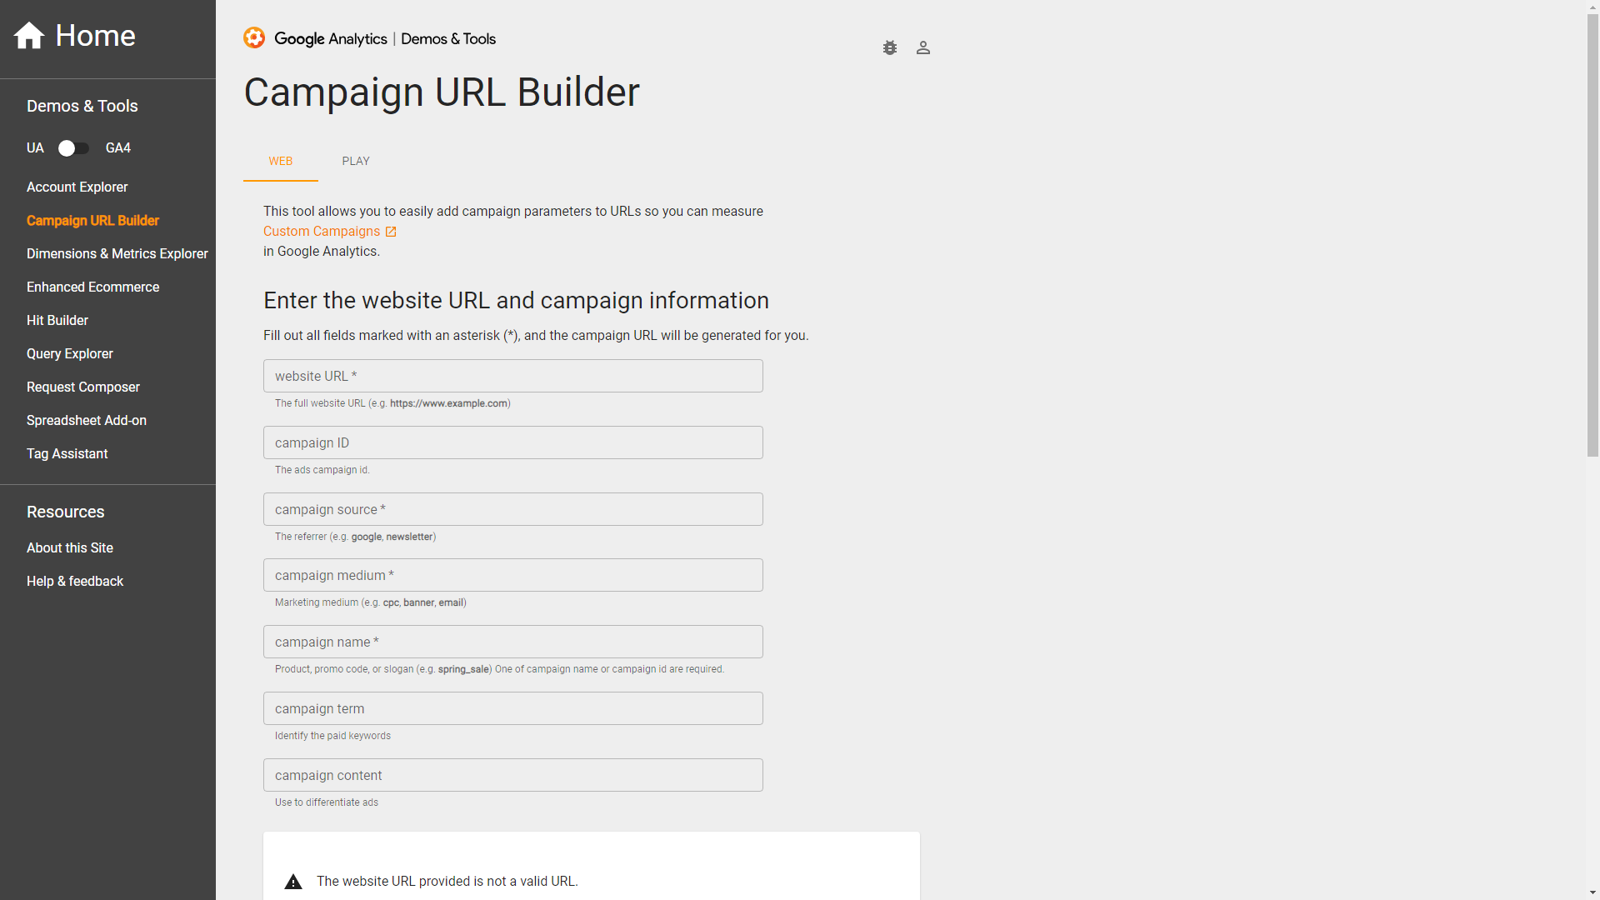This screenshot has height=900, width=1600.
Task: Toggle the UA/GA4 switch
Action: (x=73, y=148)
